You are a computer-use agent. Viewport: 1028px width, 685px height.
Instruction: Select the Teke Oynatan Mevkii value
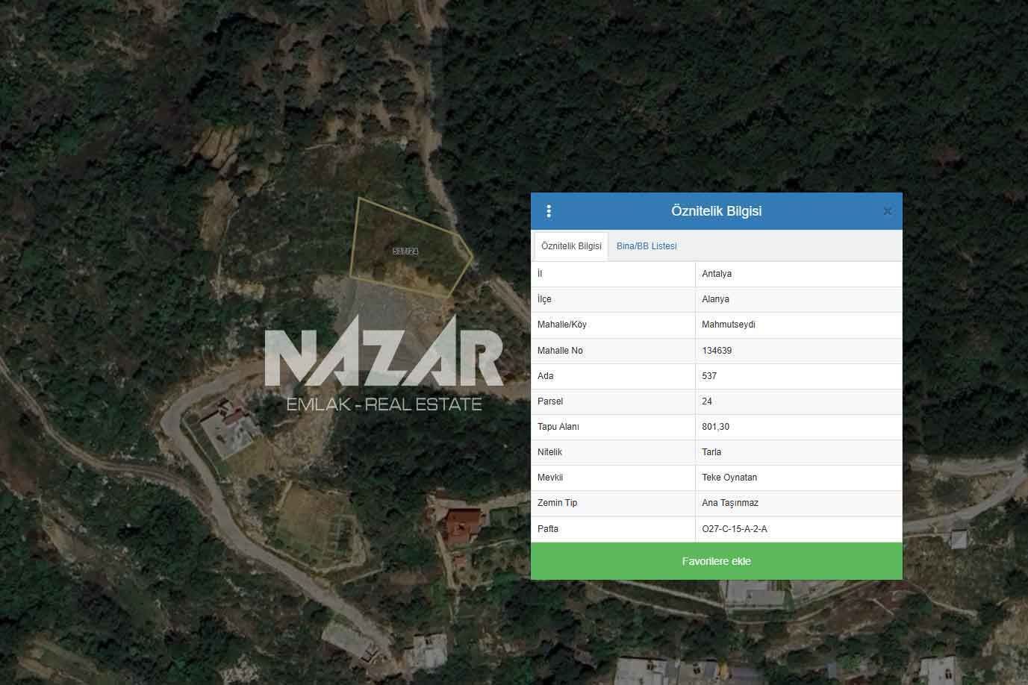coord(729,478)
